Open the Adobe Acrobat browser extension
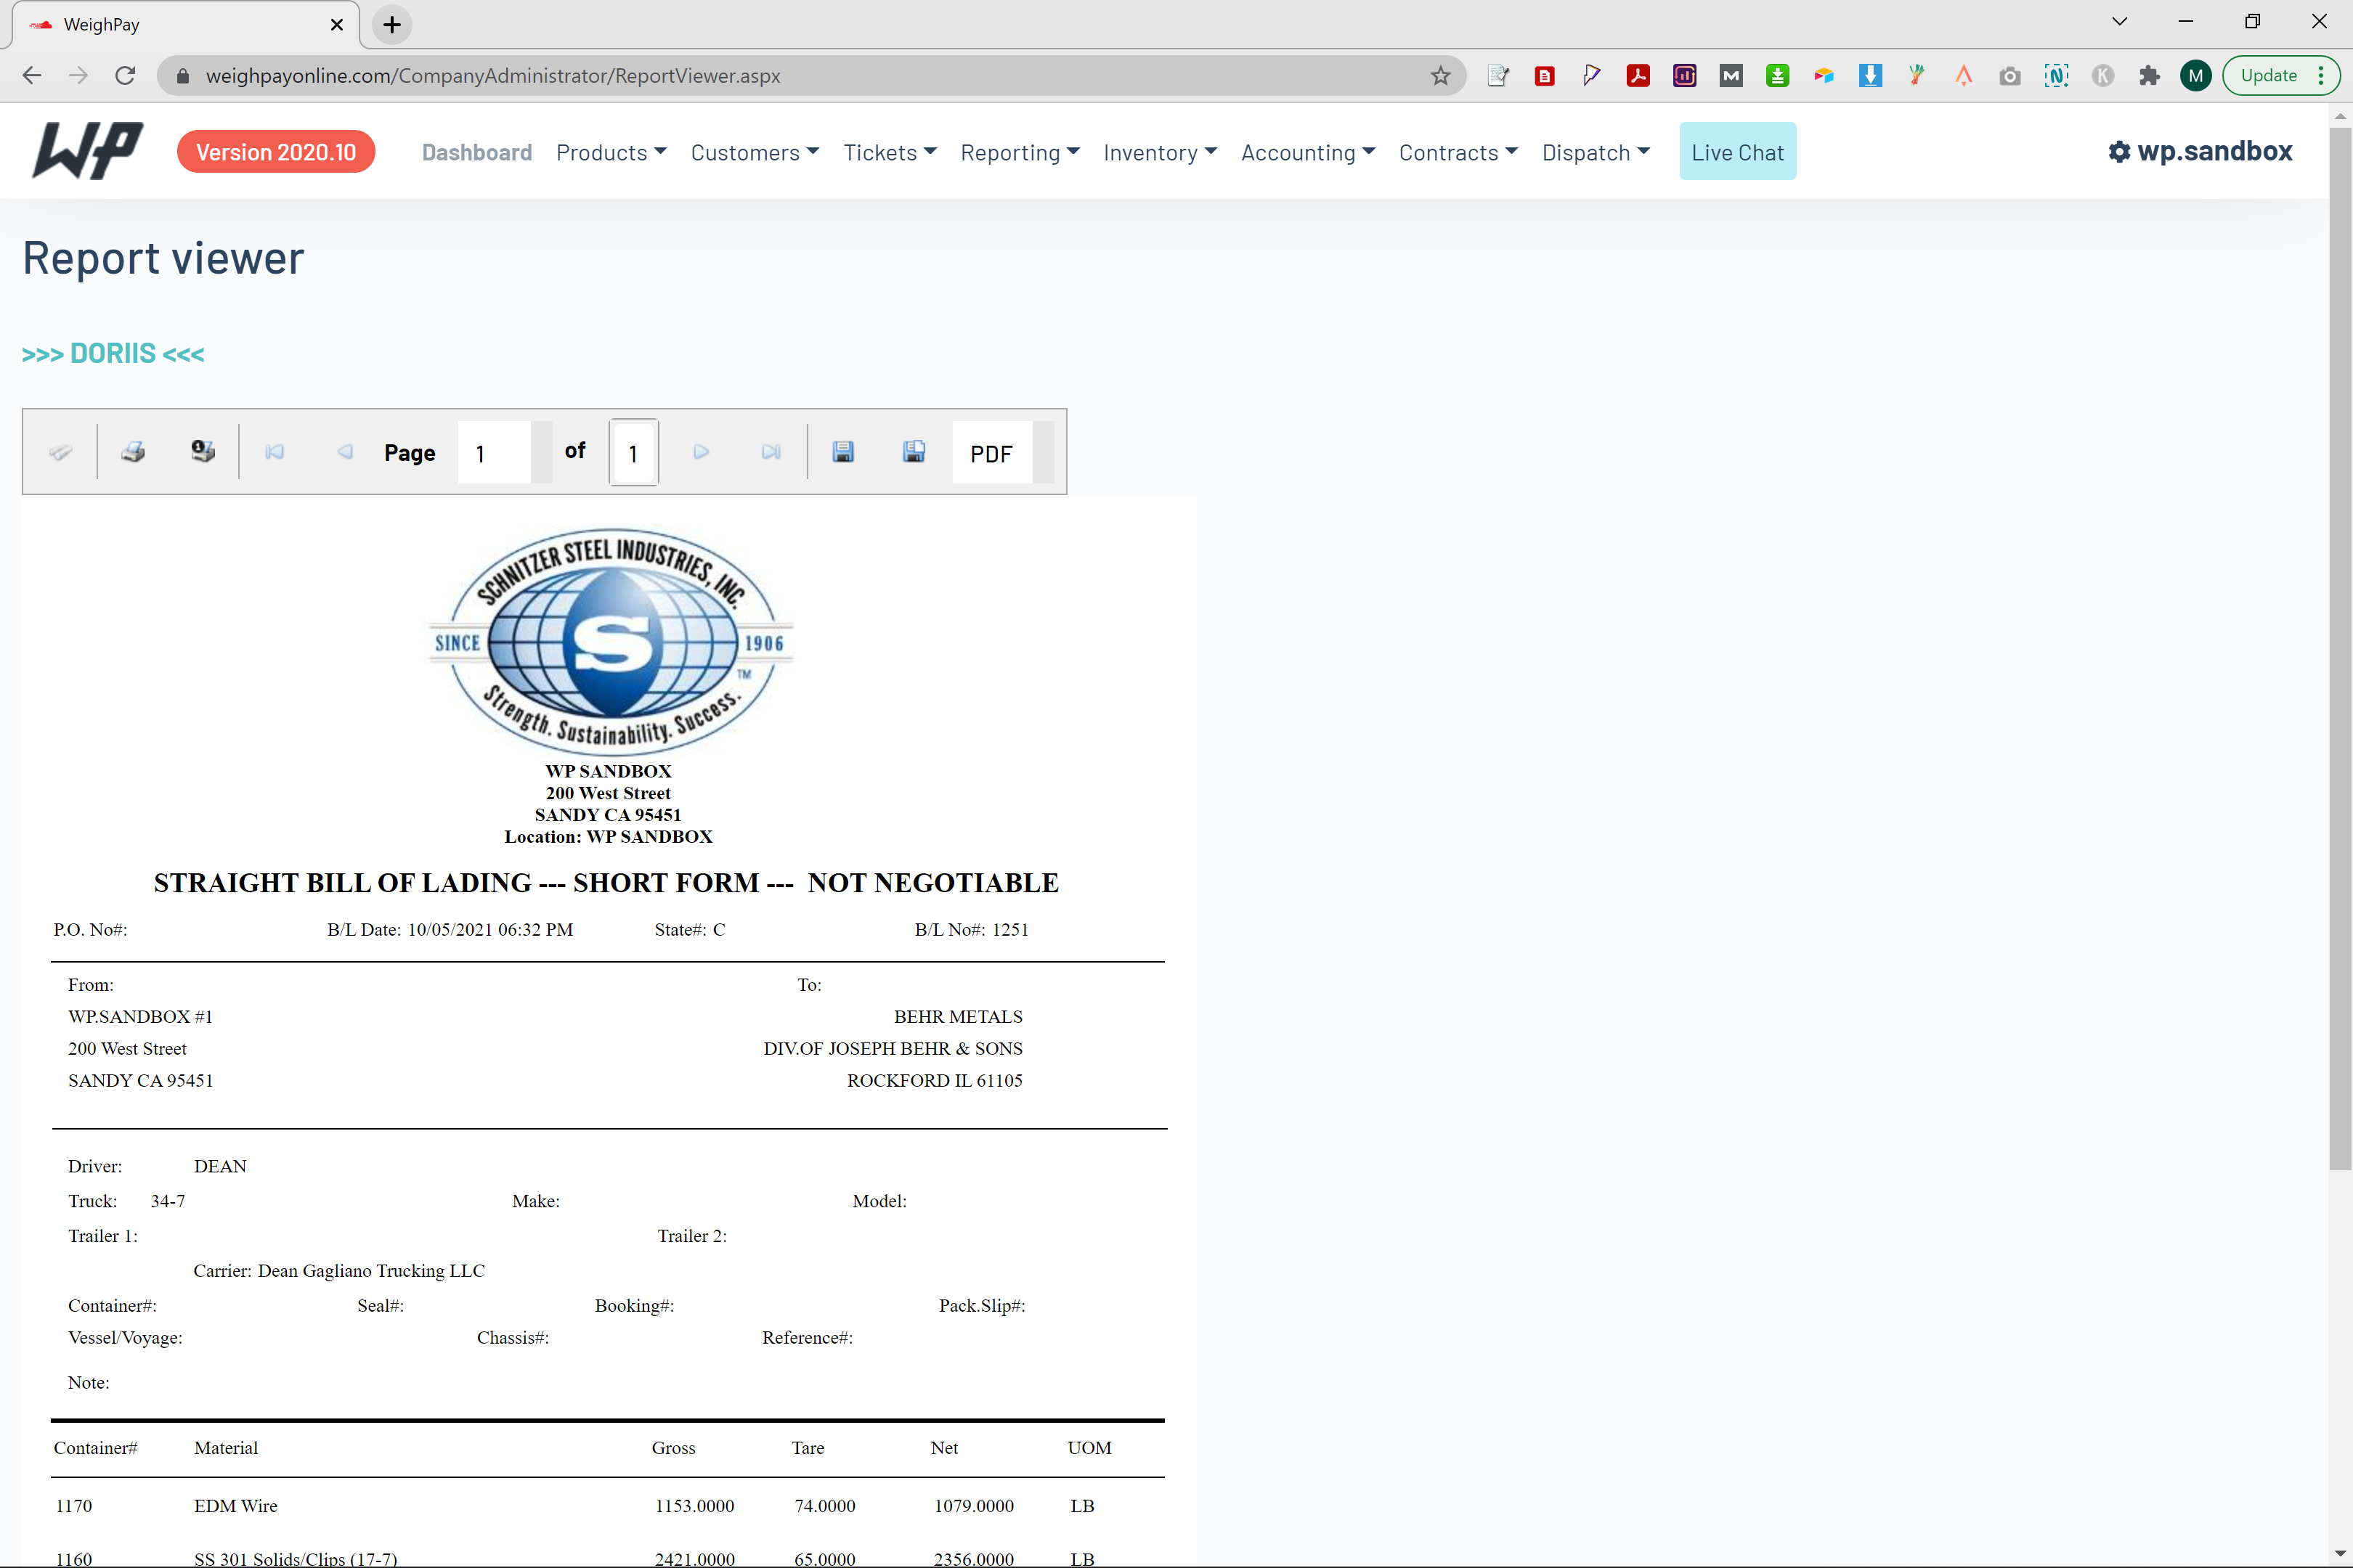The image size is (2353, 1568). [1638, 75]
